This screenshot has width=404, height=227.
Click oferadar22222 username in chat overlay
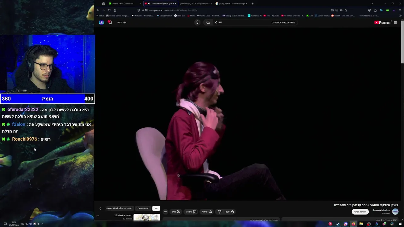pos(23,109)
